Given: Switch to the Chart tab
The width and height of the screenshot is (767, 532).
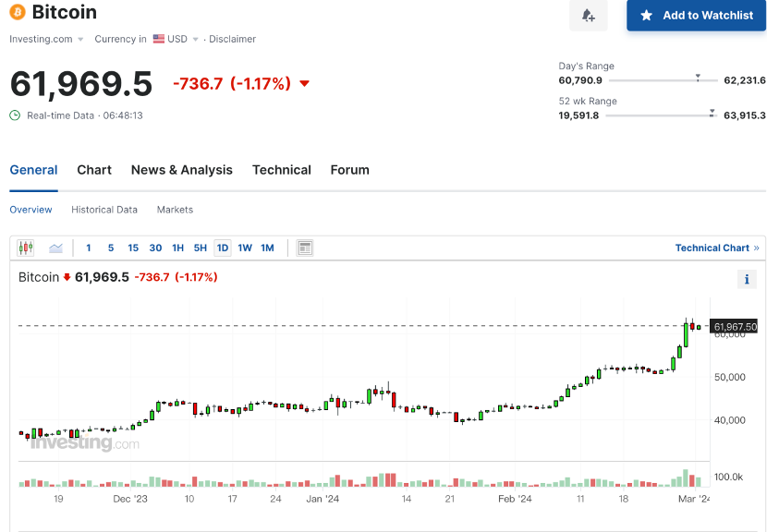Looking at the screenshot, I should pyautogui.click(x=94, y=170).
